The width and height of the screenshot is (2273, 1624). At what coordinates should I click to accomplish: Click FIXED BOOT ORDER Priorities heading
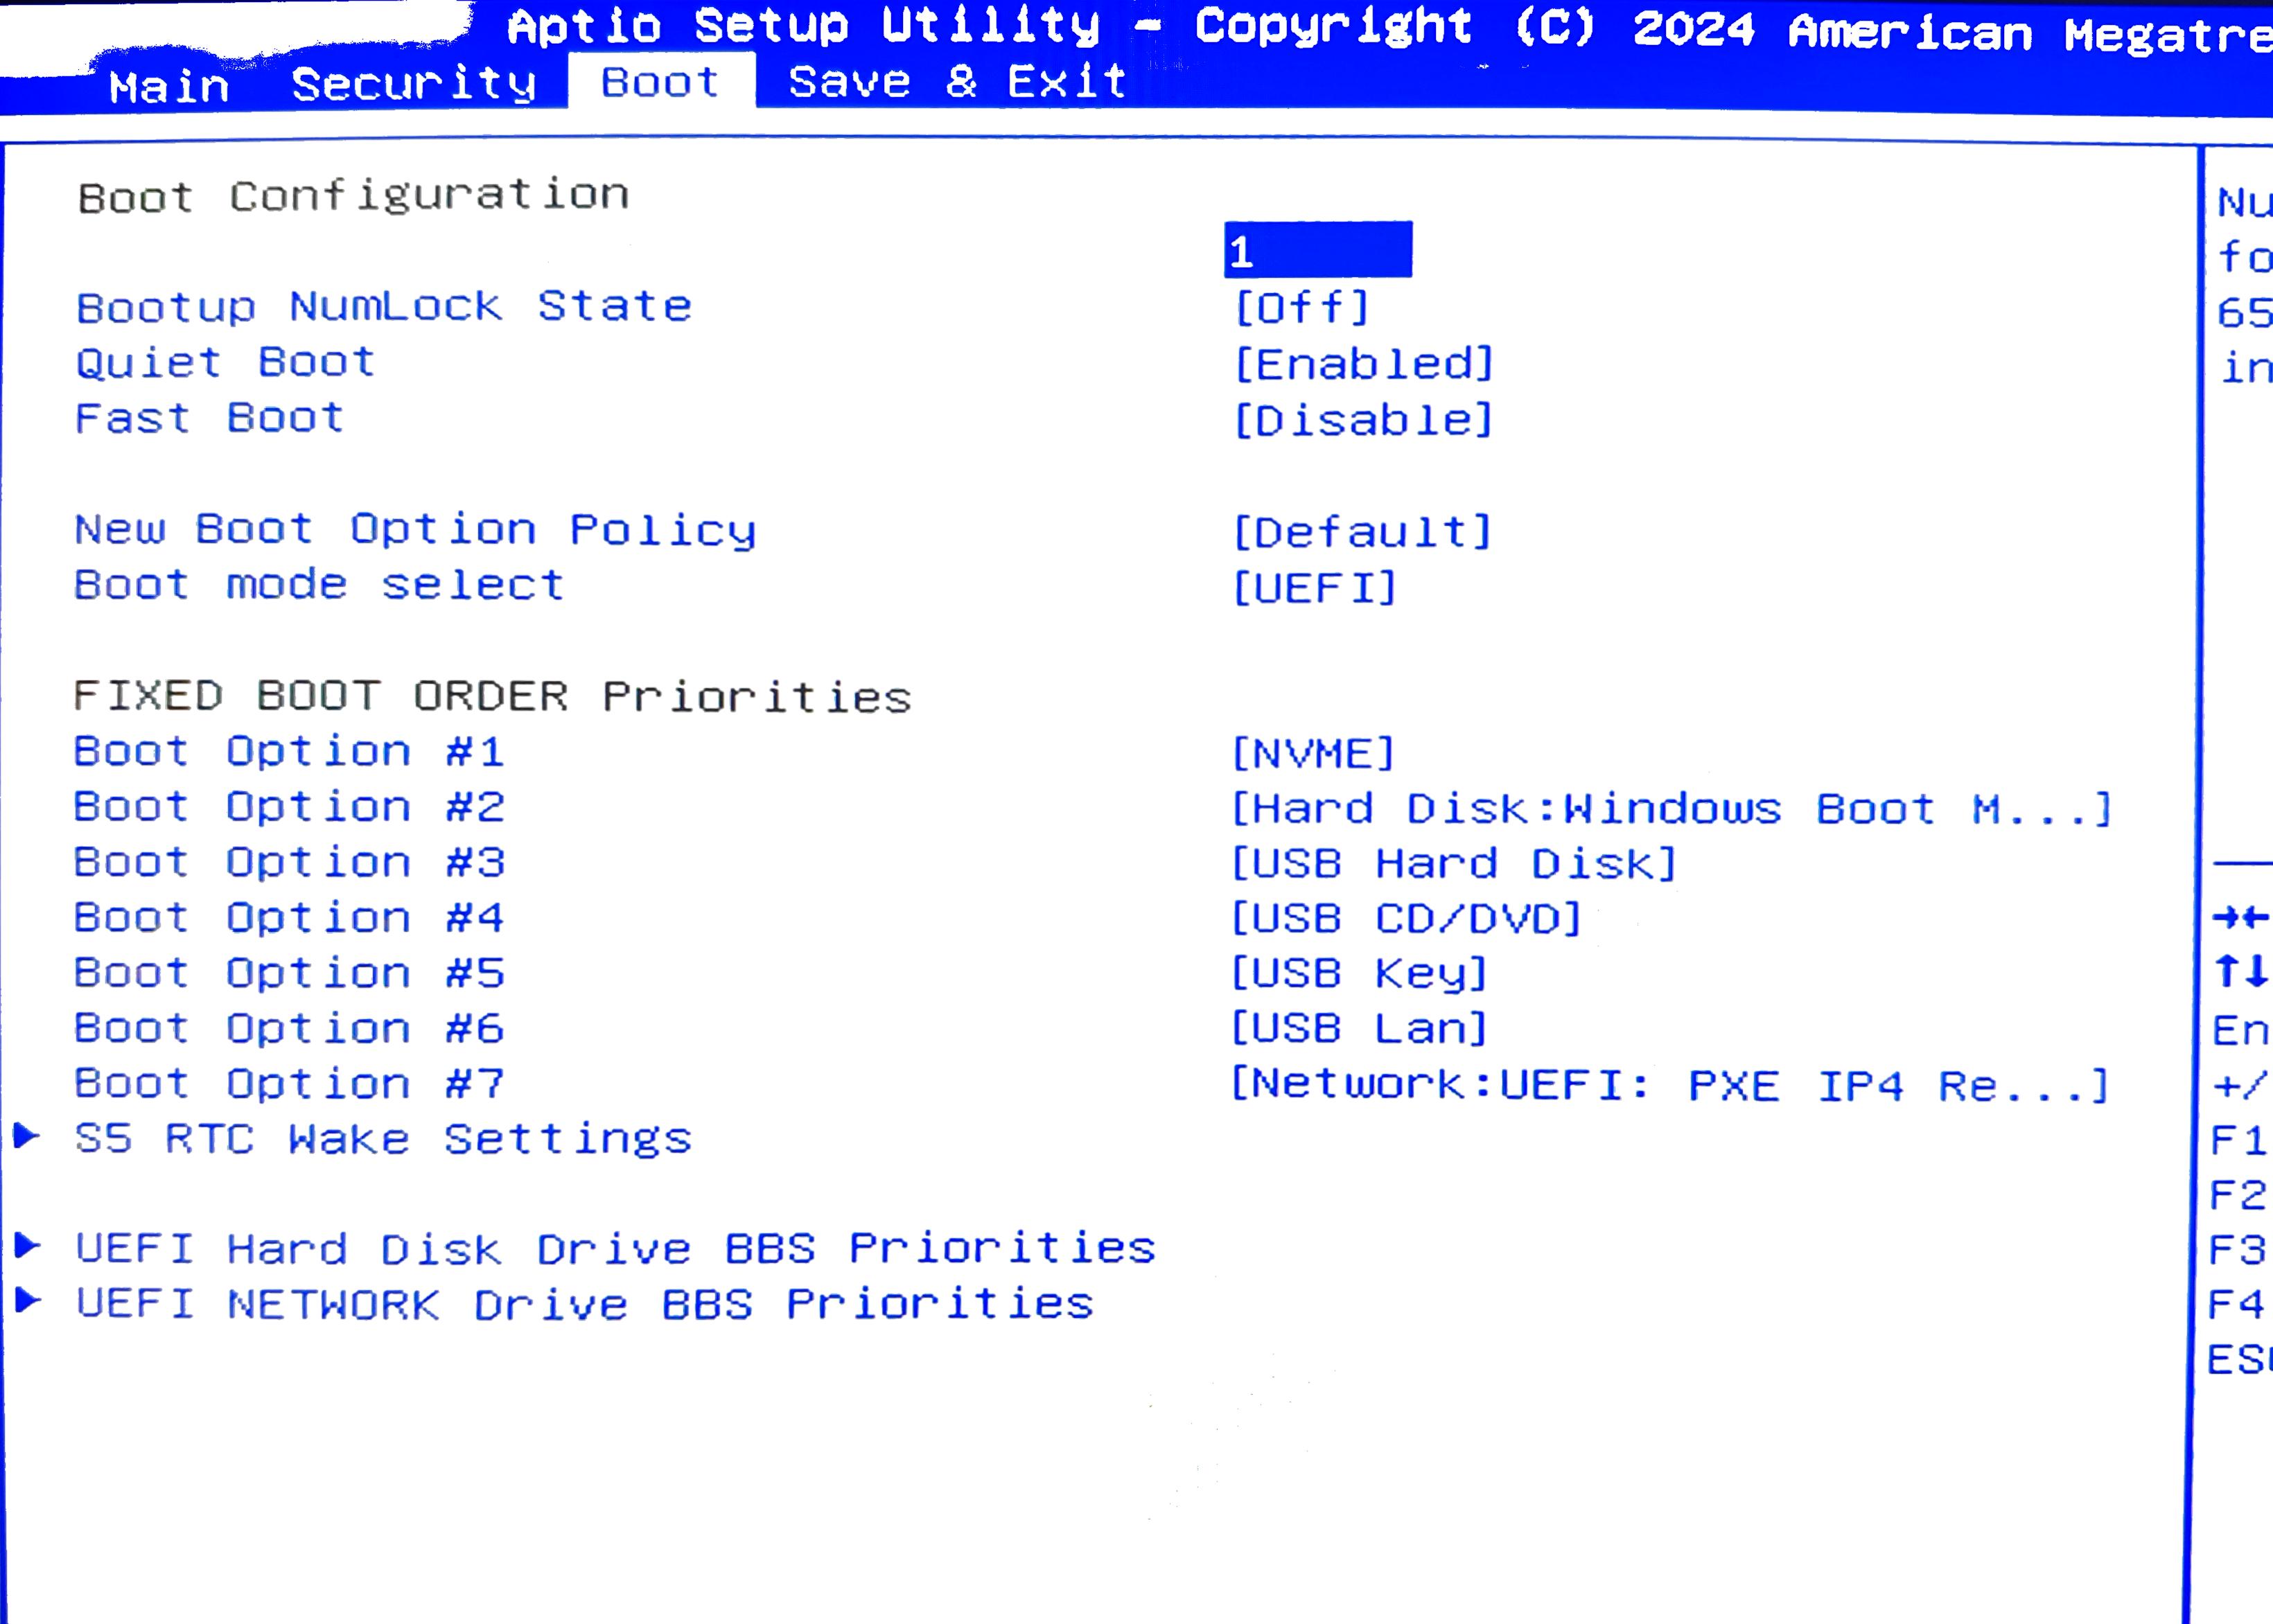coord(492,696)
